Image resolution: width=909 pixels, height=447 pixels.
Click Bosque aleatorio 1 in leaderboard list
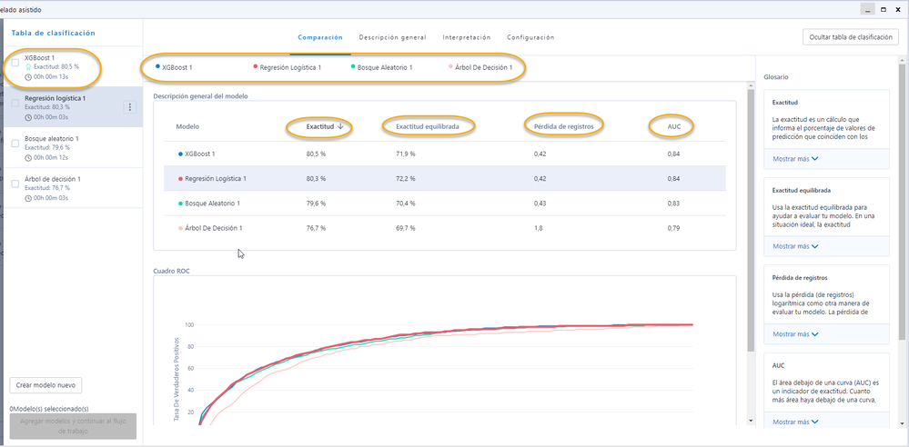tap(73, 148)
